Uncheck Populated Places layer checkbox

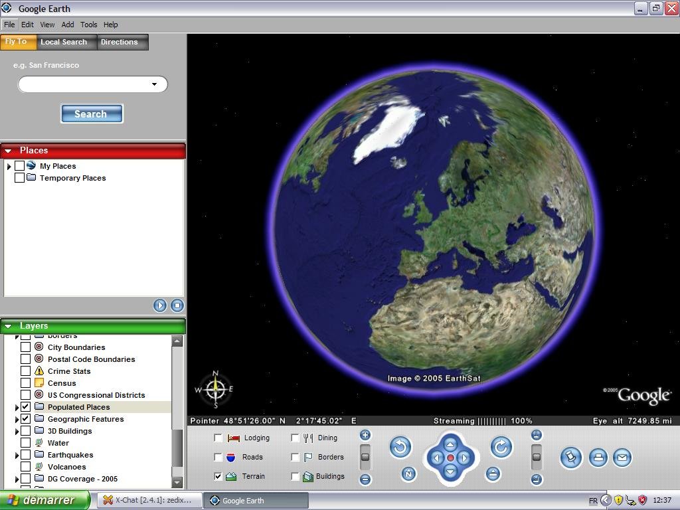tap(26, 407)
